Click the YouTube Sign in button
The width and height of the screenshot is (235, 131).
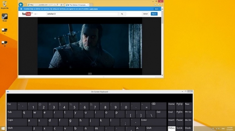click(154, 14)
